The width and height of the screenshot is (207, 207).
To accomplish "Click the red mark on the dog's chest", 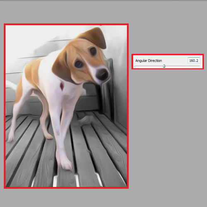I will pyautogui.click(x=62, y=87).
